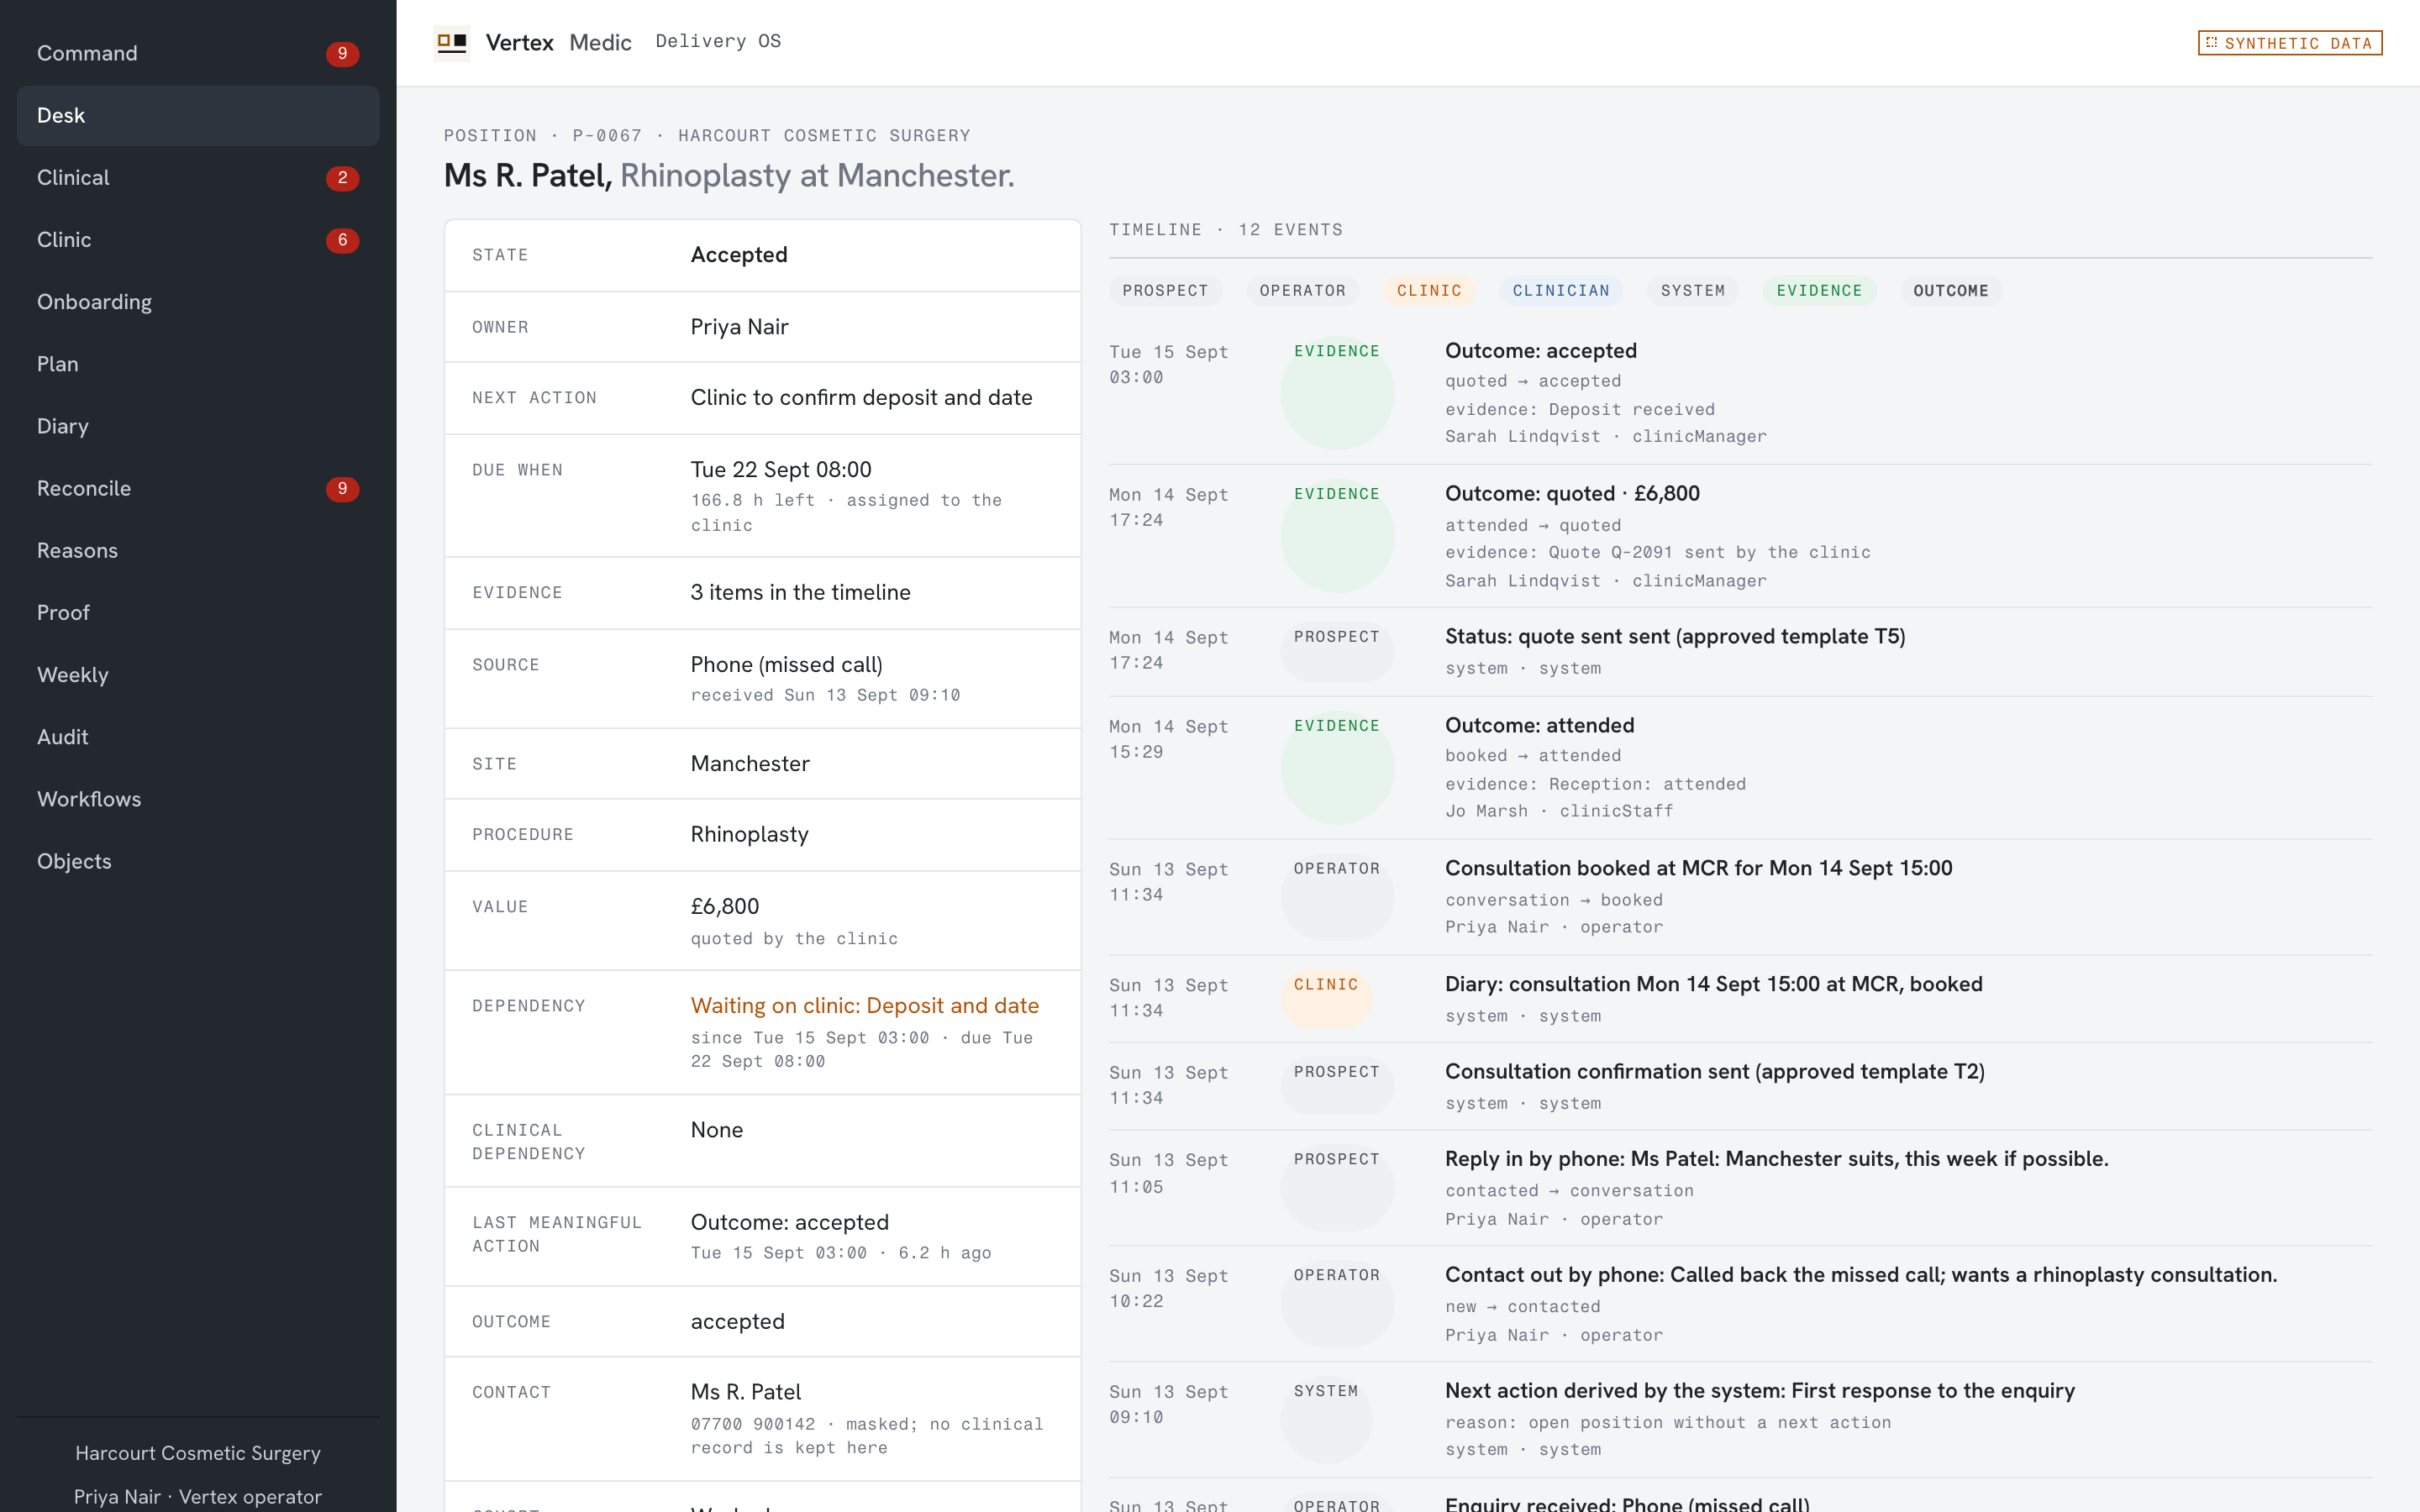This screenshot has height=1512, width=2420.
Task: Toggle the OUTCOME timeline filter chip
Action: (1951, 291)
